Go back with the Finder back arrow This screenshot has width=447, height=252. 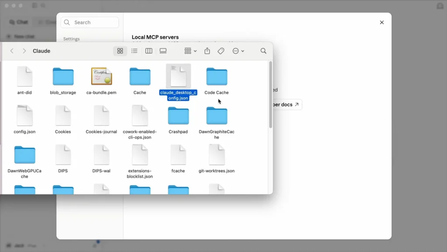point(12,51)
